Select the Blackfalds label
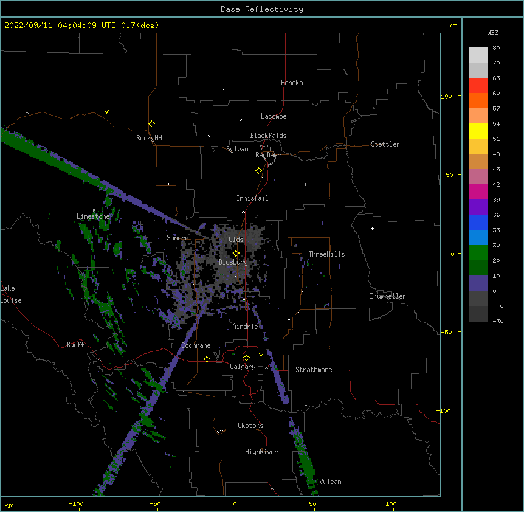Screen dimensions: 524x512 point(268,136)
